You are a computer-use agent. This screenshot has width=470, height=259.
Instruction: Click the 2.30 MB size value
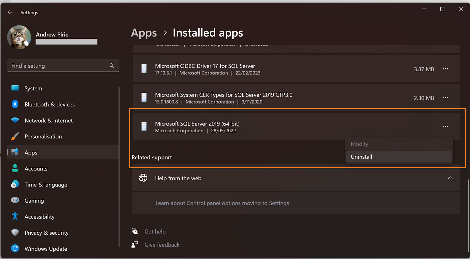(424, 98)
